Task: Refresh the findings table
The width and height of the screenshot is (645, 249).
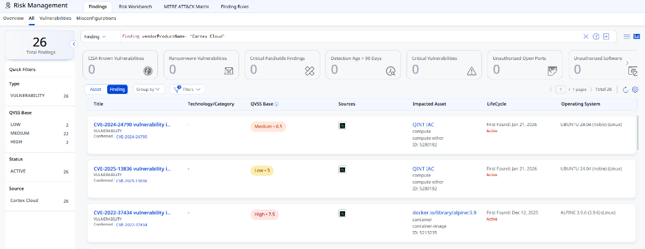Action: click(x=625, y=90)
